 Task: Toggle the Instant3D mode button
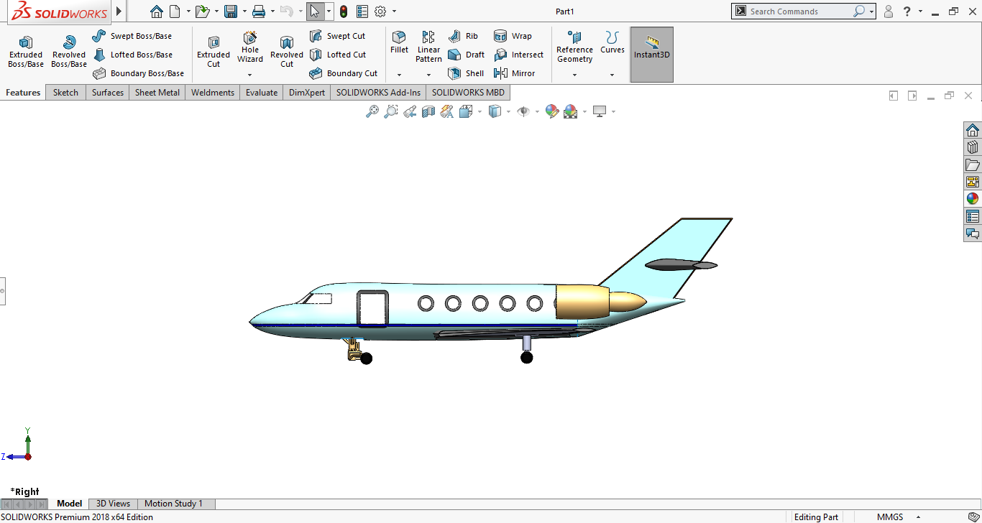(x=652, y=55)
